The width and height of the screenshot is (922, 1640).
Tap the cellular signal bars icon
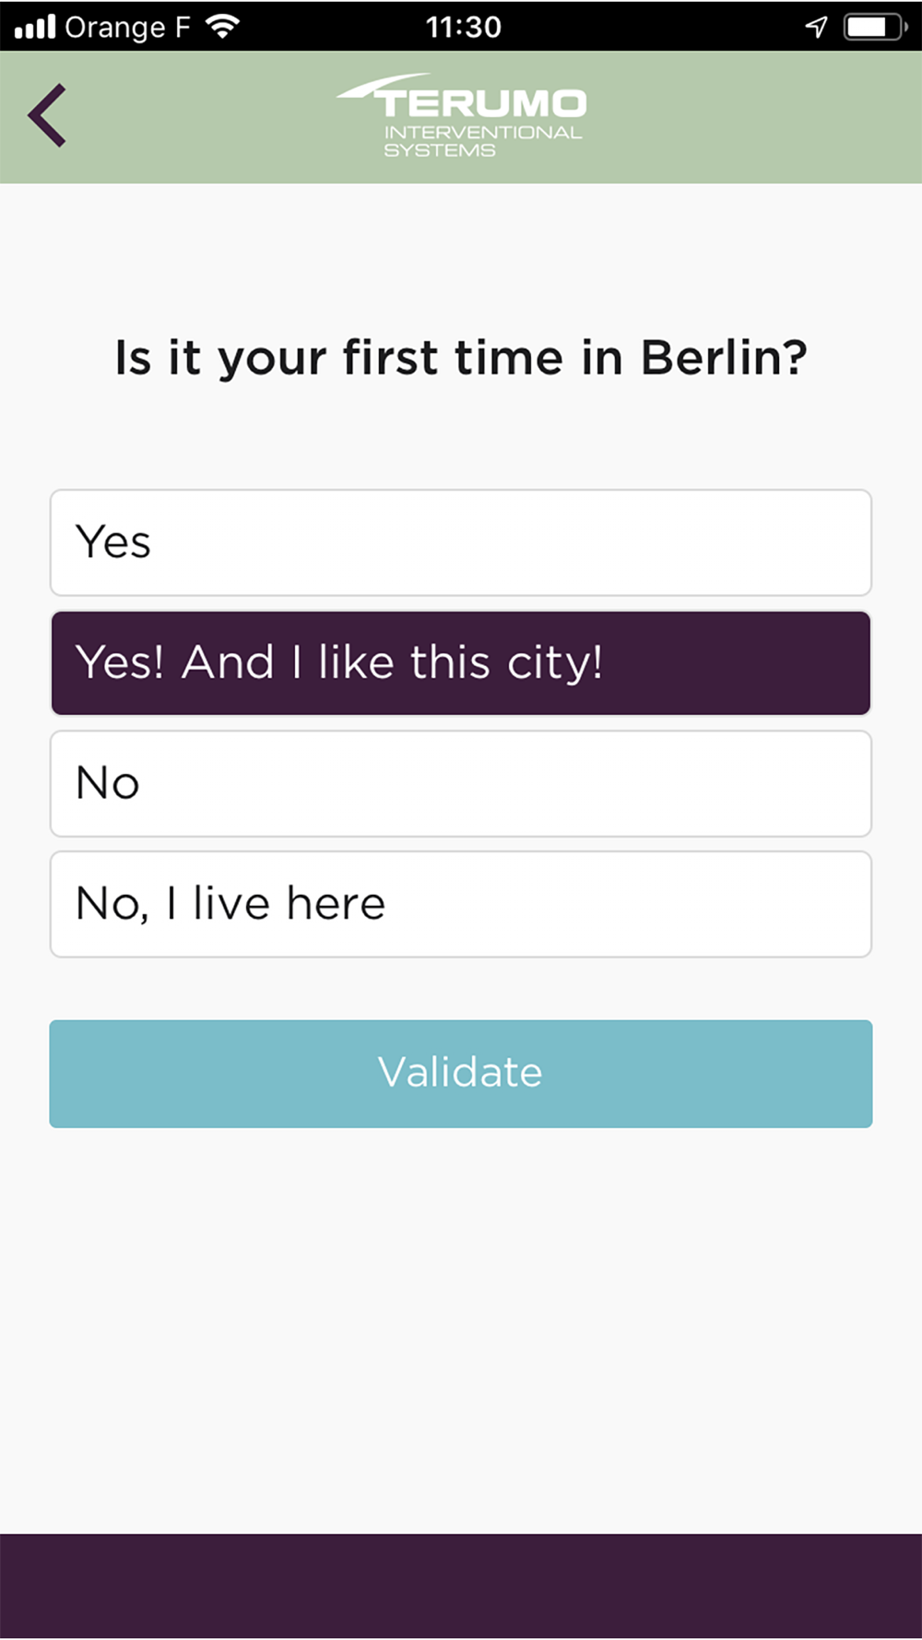[x=35, y=26]
